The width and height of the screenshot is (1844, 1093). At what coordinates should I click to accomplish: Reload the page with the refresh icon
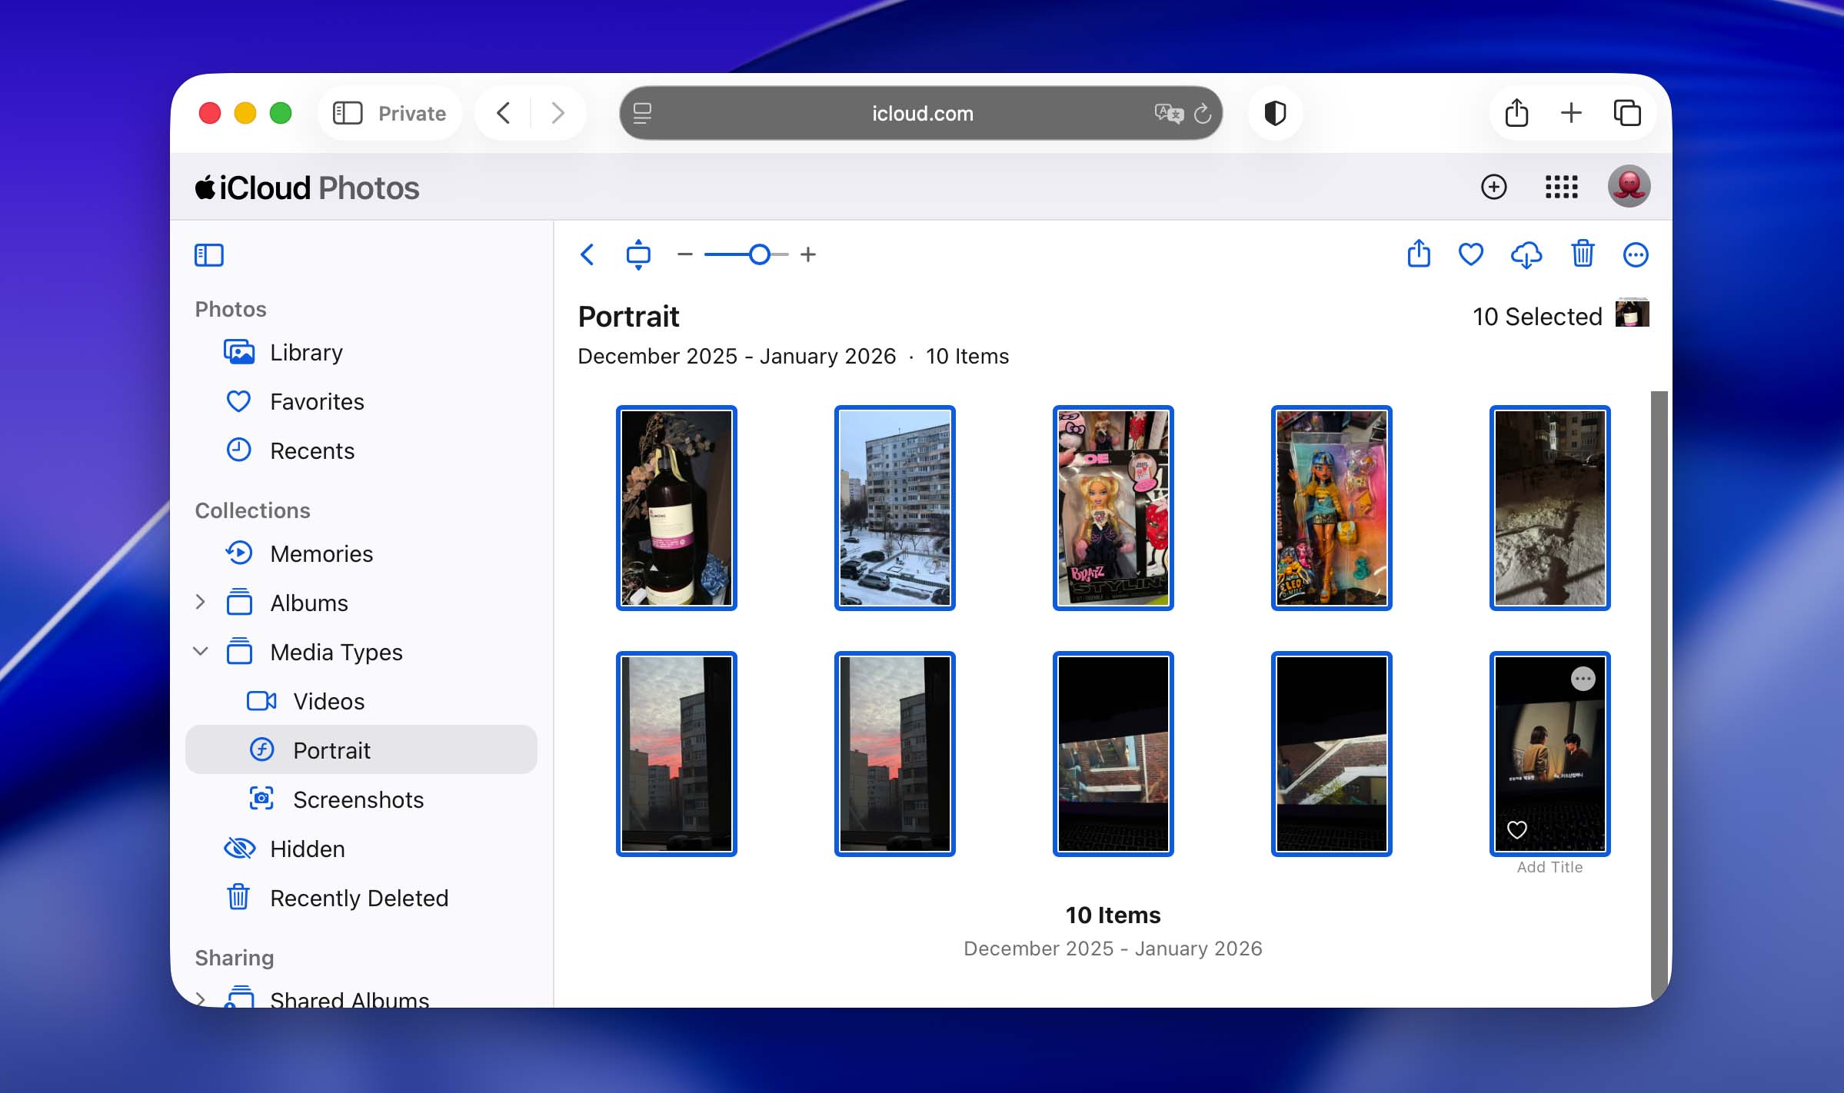[x=1203, y=114]
